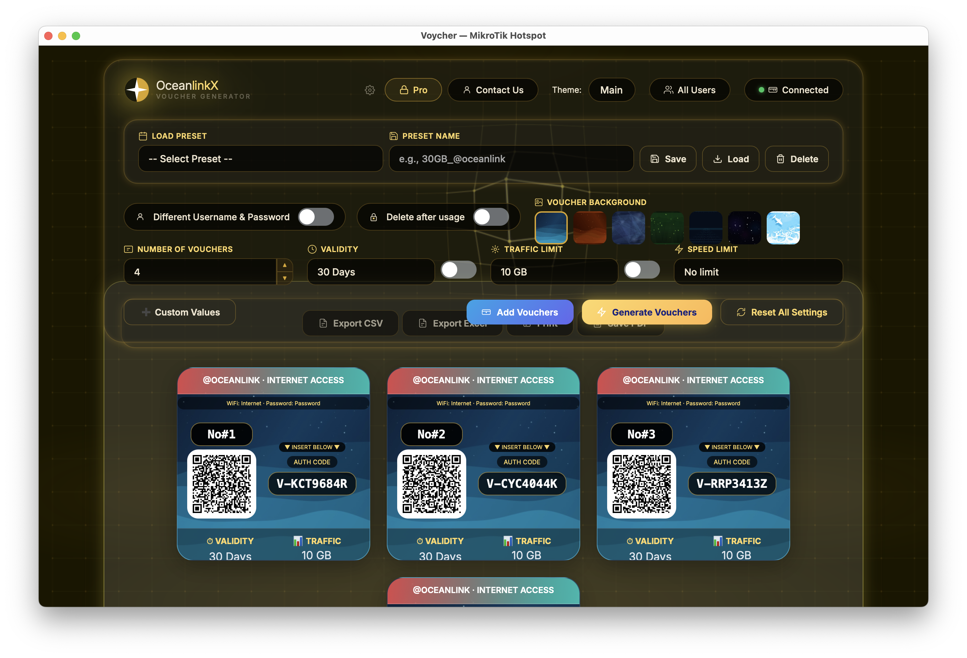This screenshot has height=658, width=967.
Task: Click the WiFi password line on voucher No#2
Action: 483,404
